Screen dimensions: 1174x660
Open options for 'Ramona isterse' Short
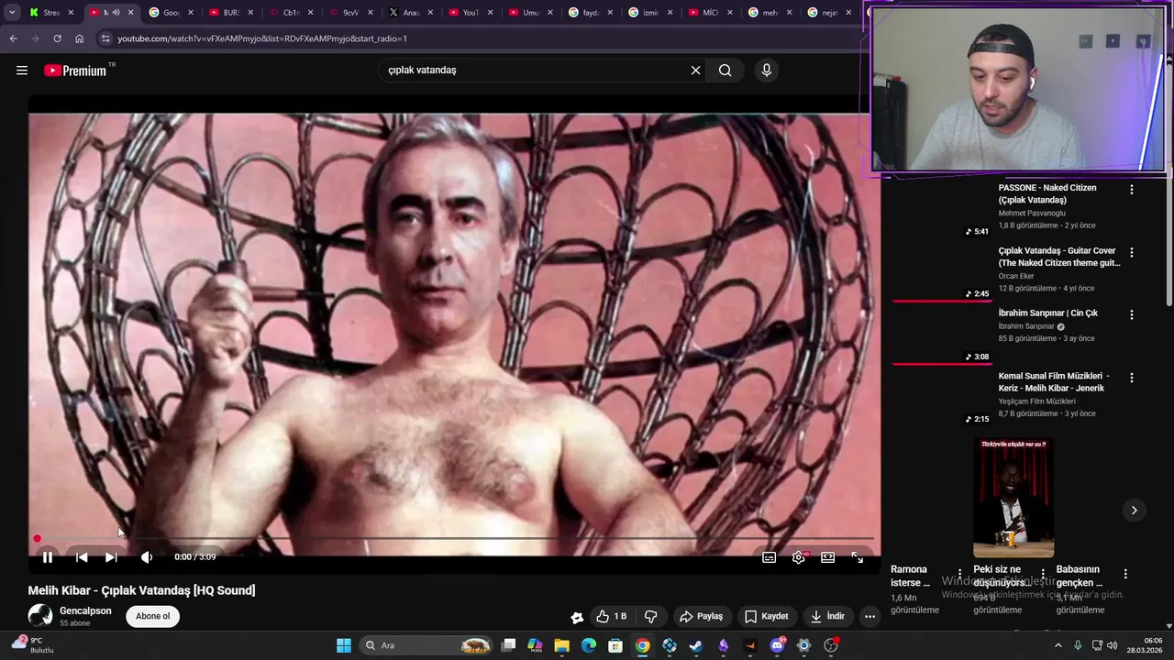pyautogui.click(x=959, y=574)
